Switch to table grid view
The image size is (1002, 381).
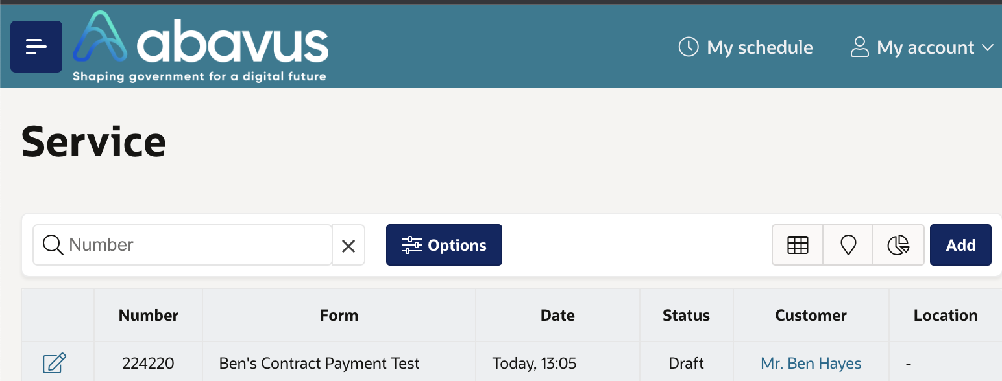coord(798,245)
